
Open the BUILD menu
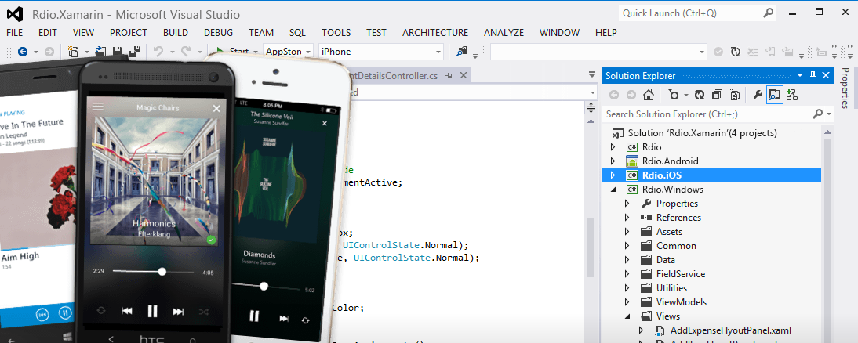click(x=175, y=33)
